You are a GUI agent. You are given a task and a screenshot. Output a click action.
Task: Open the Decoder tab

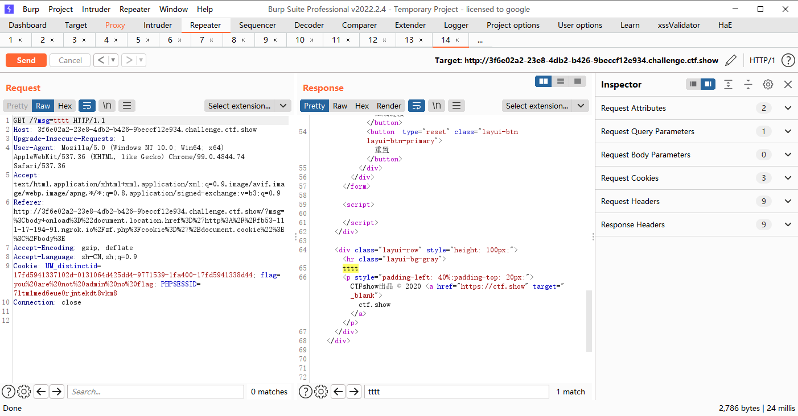(308, 25)
